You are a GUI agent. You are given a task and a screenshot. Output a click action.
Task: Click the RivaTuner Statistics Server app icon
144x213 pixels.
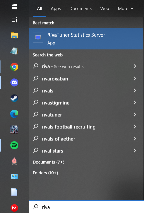pos(38,37)
